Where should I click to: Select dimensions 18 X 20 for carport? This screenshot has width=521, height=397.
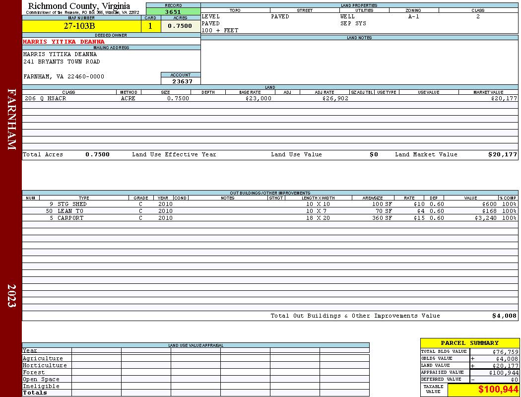(x=318, y=218)
